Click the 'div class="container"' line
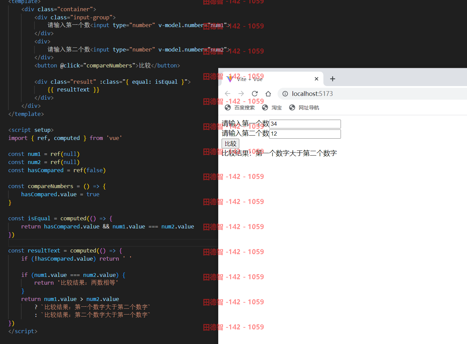 tap(59, 9)
